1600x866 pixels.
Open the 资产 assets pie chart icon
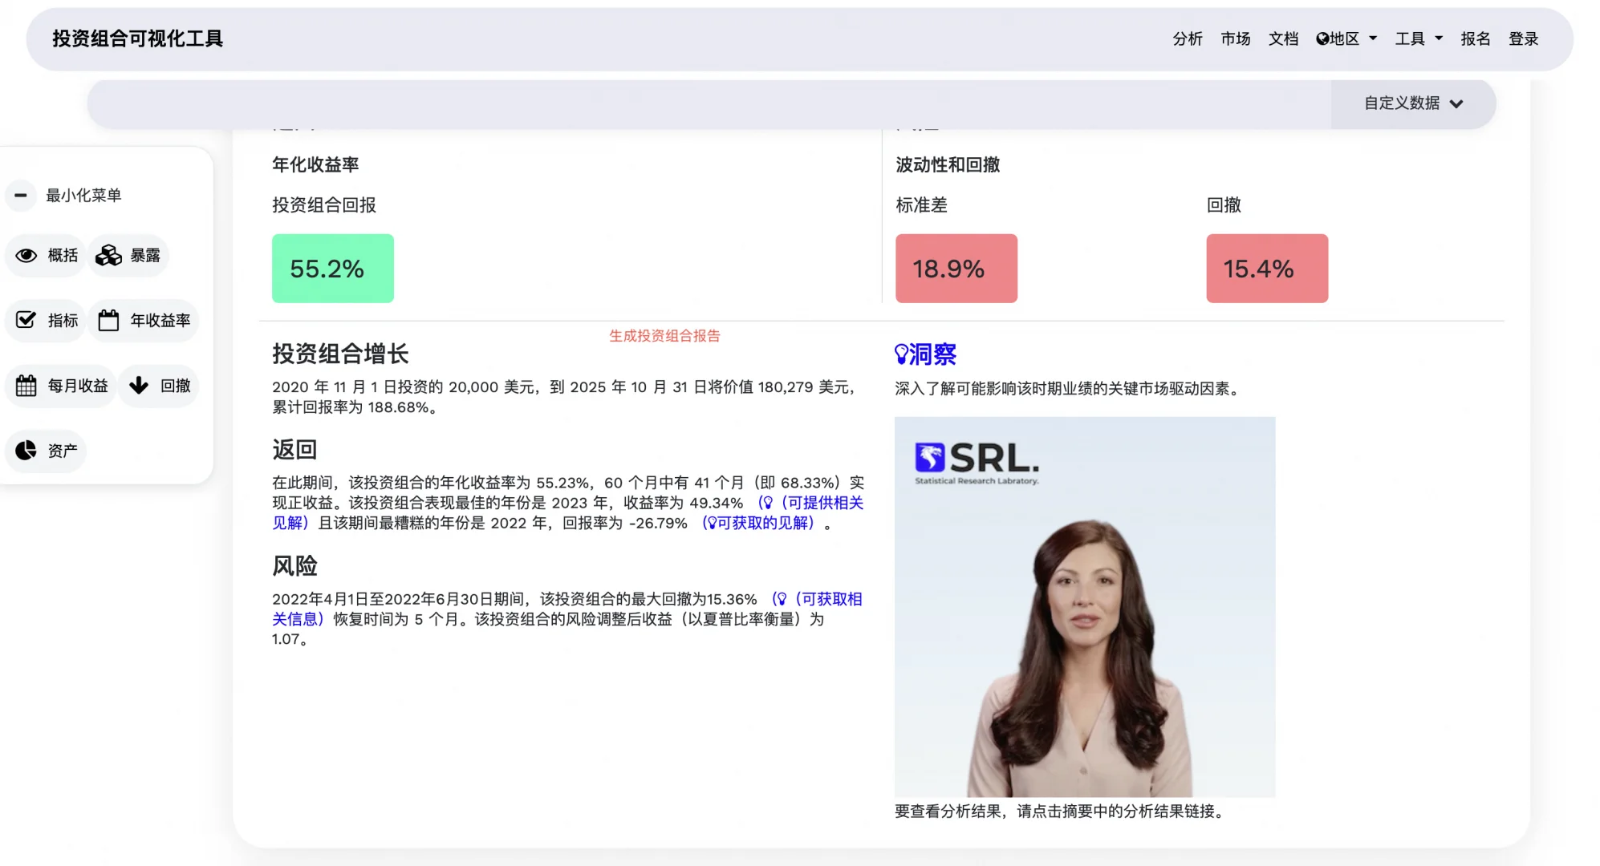25,451
